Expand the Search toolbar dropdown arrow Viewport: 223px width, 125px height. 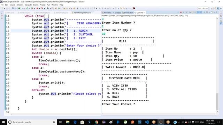coord(72,8)
